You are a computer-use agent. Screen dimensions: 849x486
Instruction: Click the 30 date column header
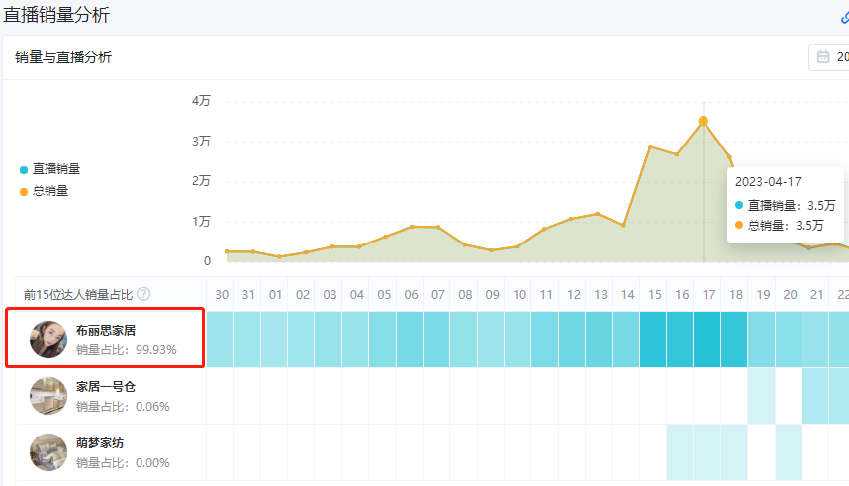point(221,294)
